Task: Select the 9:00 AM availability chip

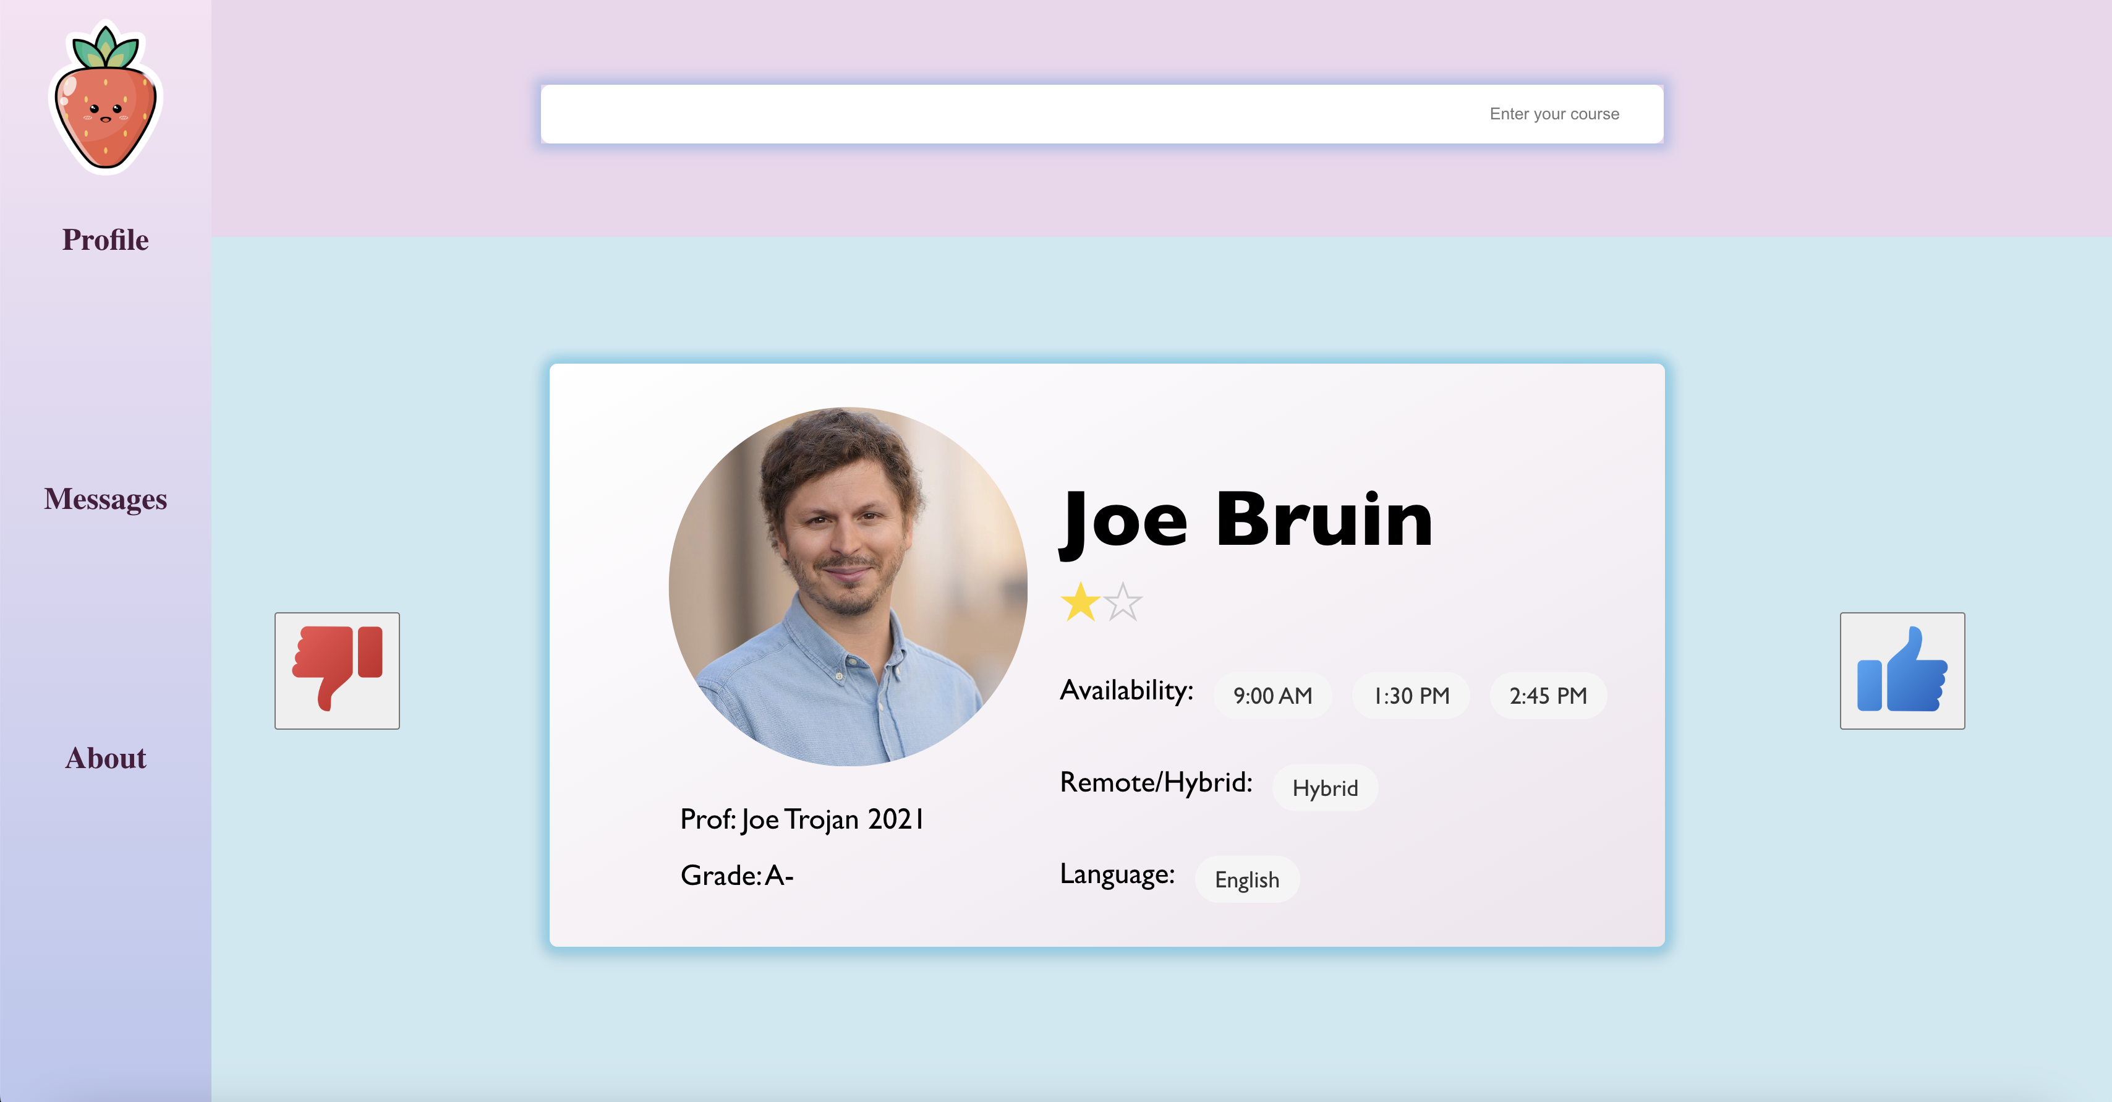Action: coord(1272,696)
